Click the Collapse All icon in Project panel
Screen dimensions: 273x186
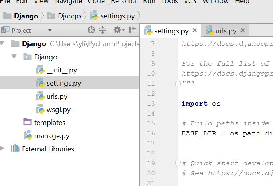102,30
